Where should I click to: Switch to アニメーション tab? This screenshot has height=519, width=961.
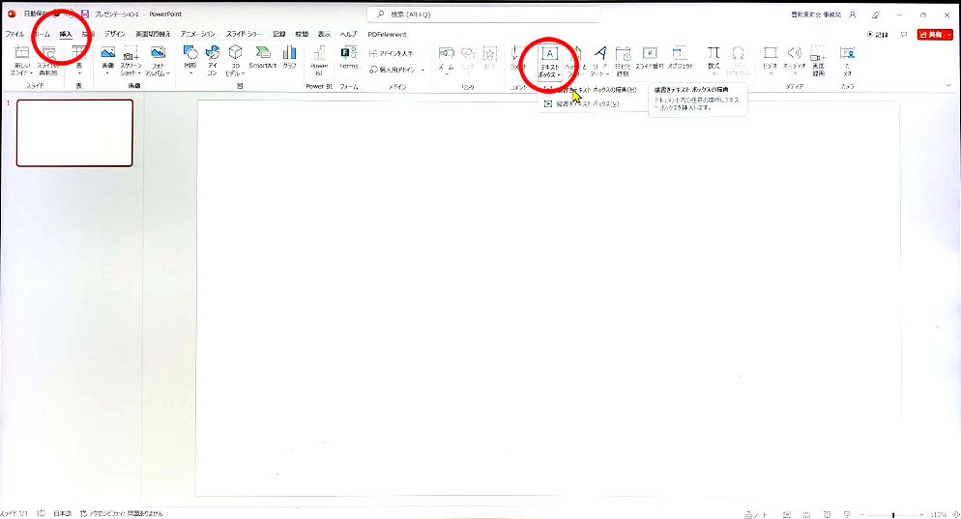[x=198, y=35]
